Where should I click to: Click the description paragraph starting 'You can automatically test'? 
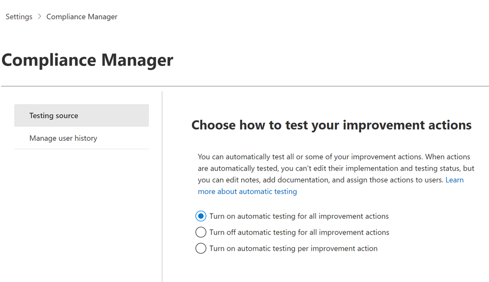pyautogui.click(x=336, y=174)
